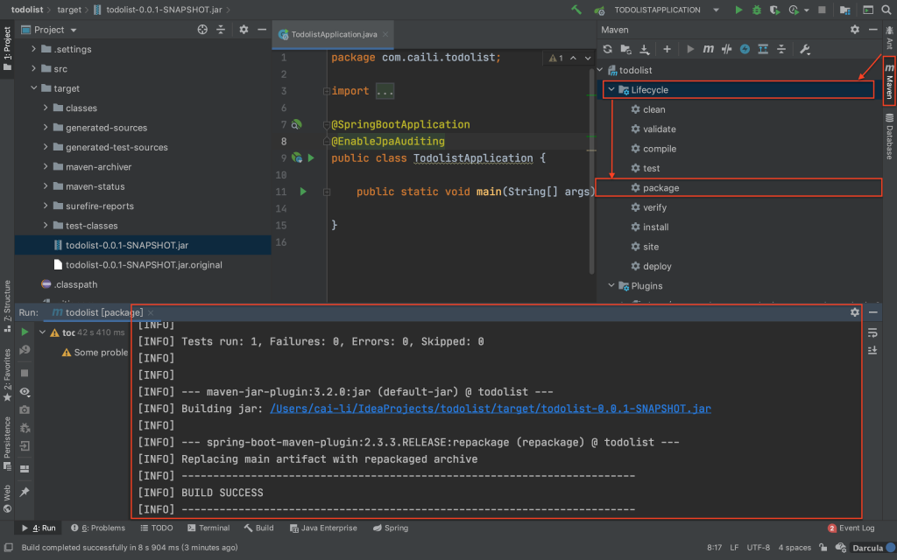Open the Spring tool window tab
This screenshot has width=897, height=560.
(391, 528)
